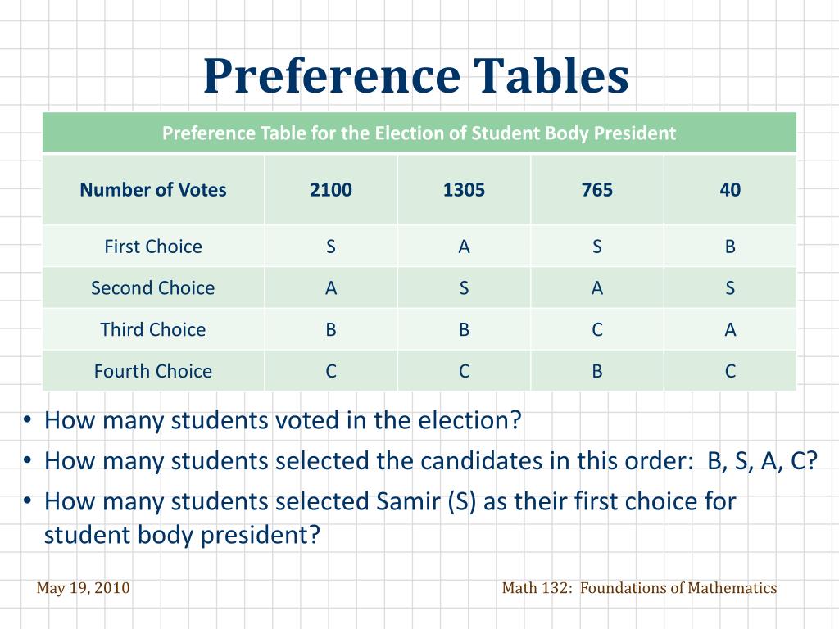Select the table header about Student Body President
The height and width of the screenshot is (629, 839).
click(x=419, y=133)
